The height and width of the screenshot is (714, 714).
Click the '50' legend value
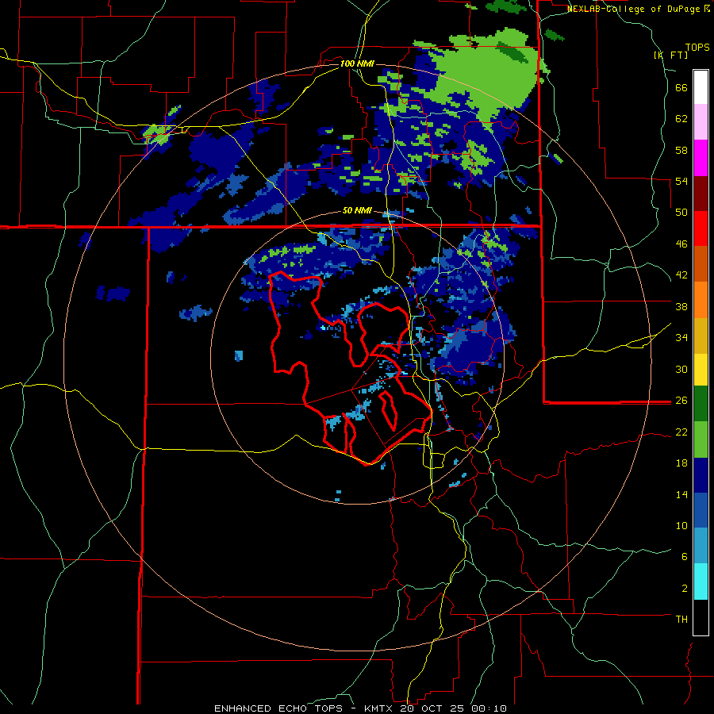click(681, 212)
